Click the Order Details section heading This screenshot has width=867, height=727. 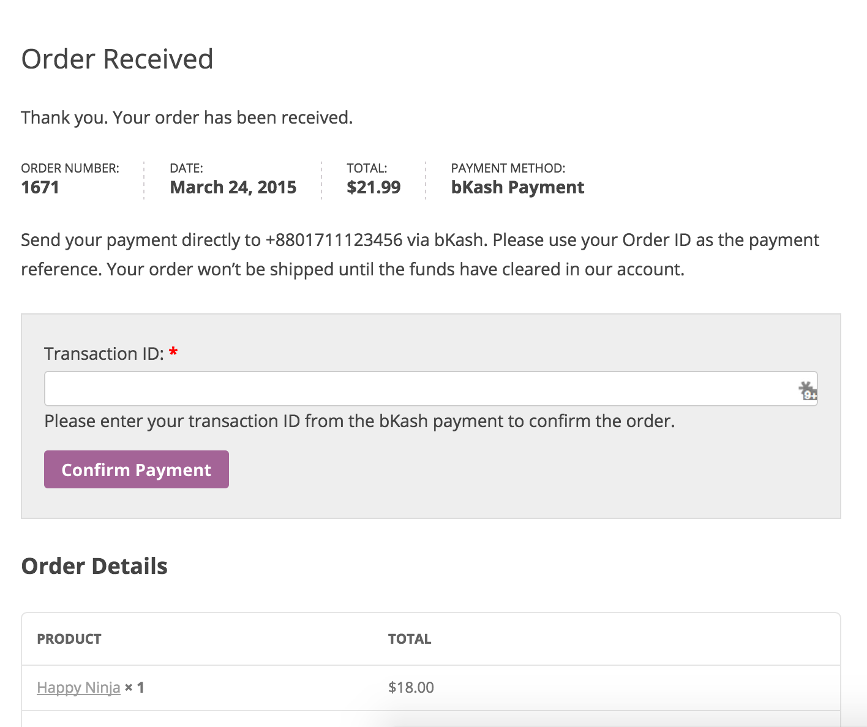point(94,566)
